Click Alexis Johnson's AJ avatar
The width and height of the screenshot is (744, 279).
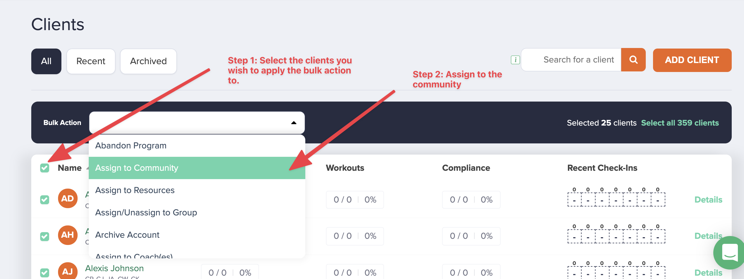point(67,271)
